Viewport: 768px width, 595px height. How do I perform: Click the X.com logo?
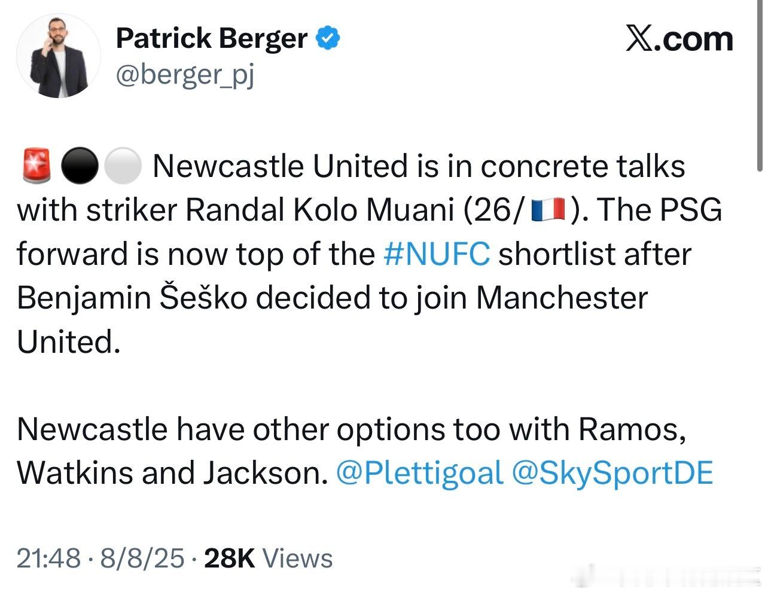click(679, 39)
